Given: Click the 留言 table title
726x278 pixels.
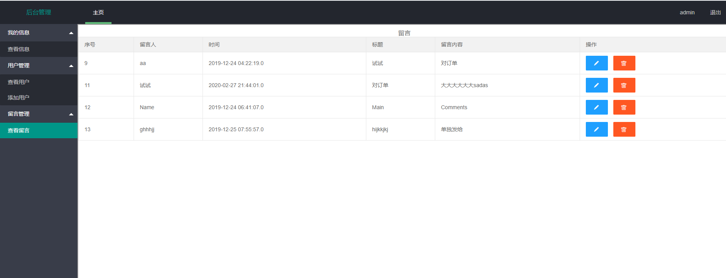Looking at the screenshot, I should click(404, 33).
